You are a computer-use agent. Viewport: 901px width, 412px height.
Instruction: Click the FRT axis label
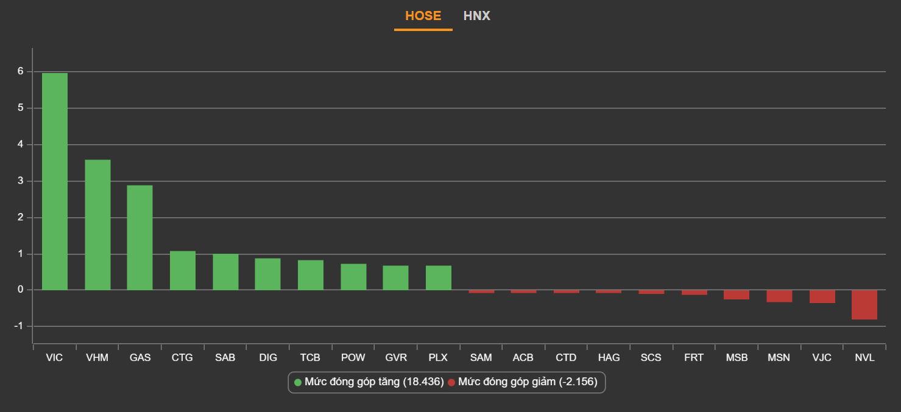click(x=694, y=358)
